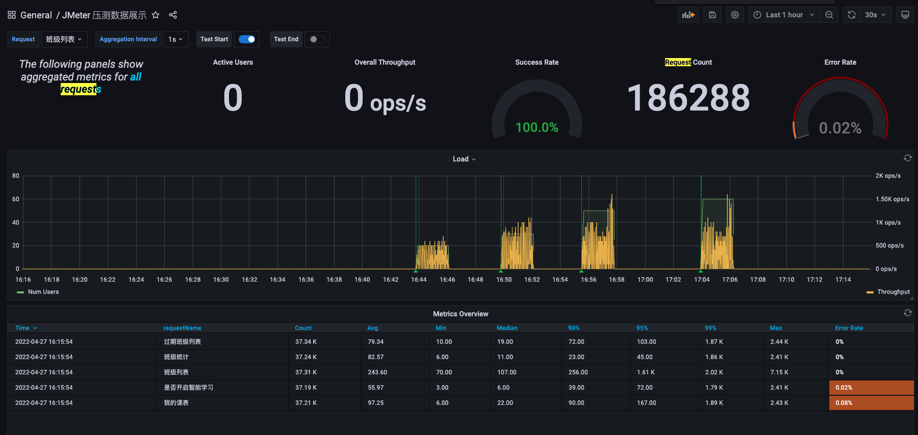Sort by Median column header
This screenshot has width=918, height=435.
pos(507,328)
